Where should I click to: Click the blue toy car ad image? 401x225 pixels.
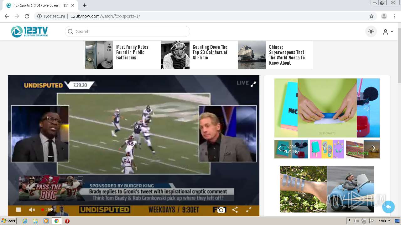tap(351, 189)
